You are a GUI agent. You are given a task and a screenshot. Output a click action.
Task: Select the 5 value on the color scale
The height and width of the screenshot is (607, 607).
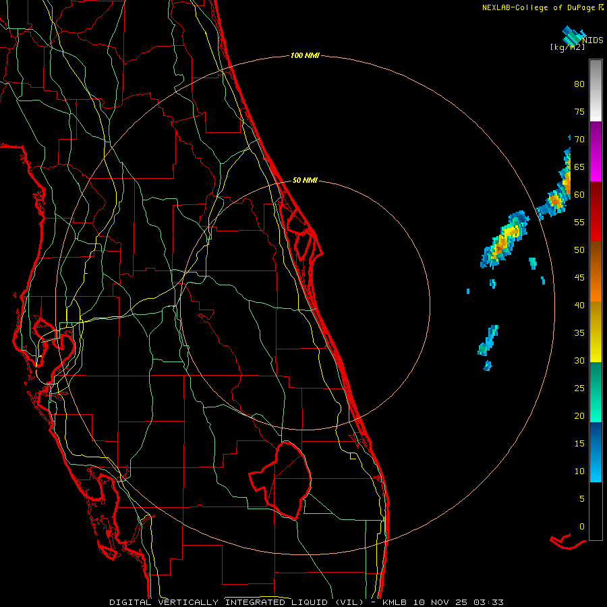[x=582, y=499]
